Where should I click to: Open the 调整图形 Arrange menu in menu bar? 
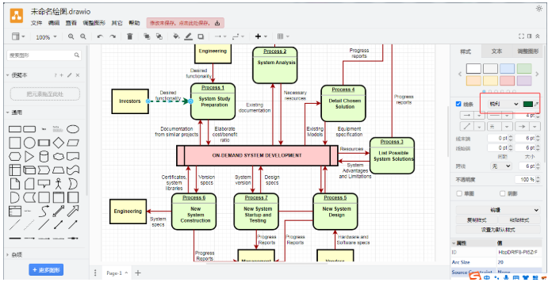coord(94,23)
